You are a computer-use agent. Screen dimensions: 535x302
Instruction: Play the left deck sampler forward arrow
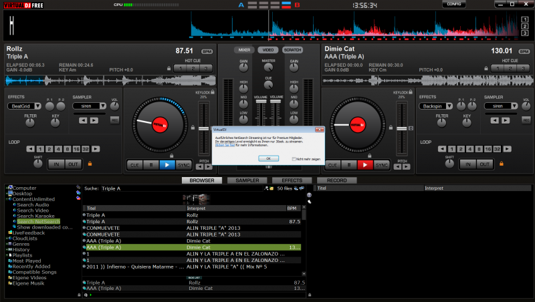point(94,120)
